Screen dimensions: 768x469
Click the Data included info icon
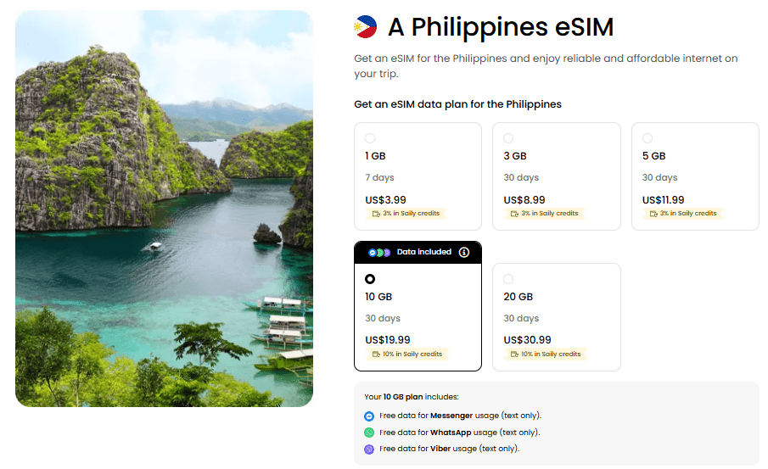pos(463,252)
